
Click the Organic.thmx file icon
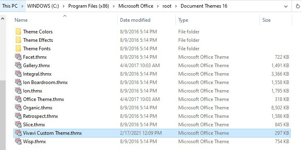coord(18,107)
